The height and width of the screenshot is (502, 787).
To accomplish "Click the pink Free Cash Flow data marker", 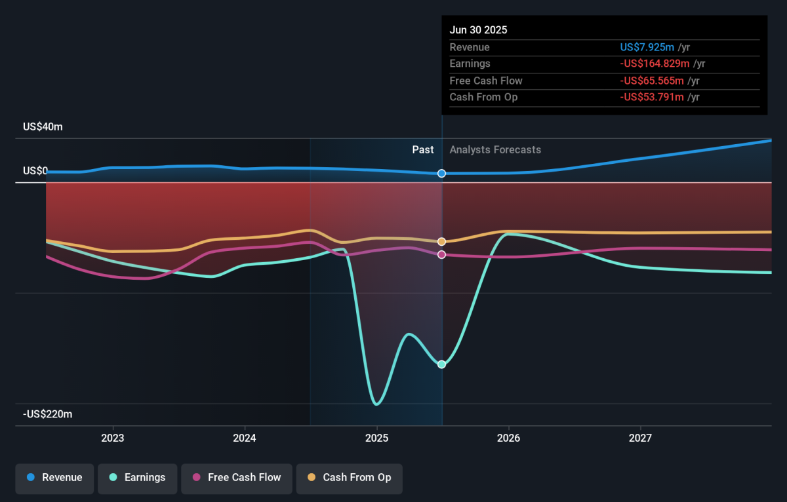I will point(442,254).
